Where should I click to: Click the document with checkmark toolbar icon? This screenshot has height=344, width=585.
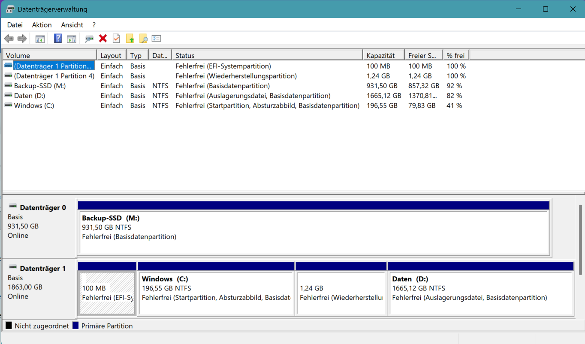(116, 39)
